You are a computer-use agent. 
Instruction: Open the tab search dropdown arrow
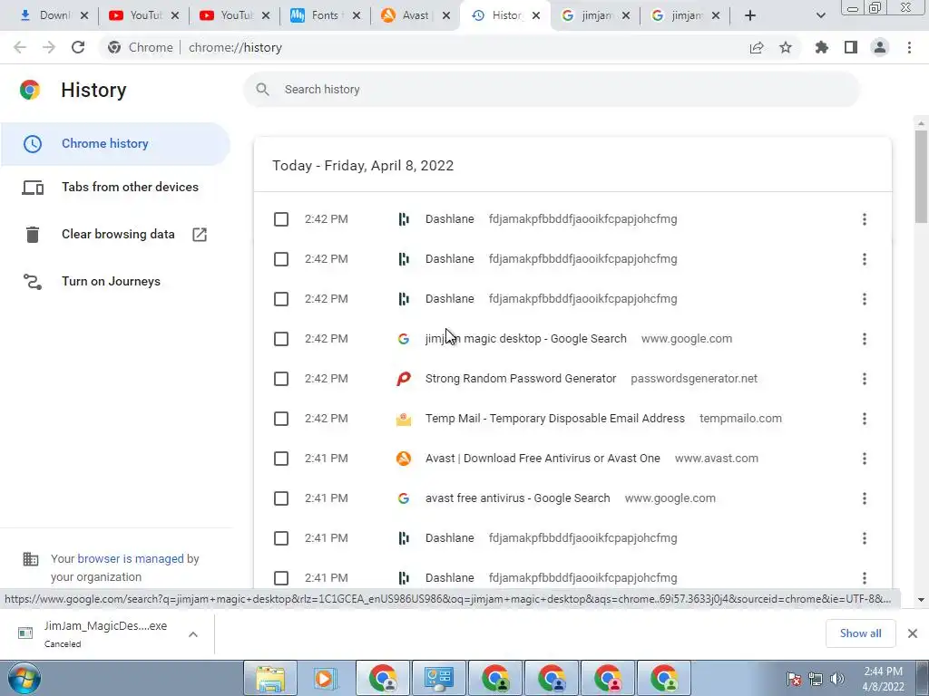tap(820, 15)
